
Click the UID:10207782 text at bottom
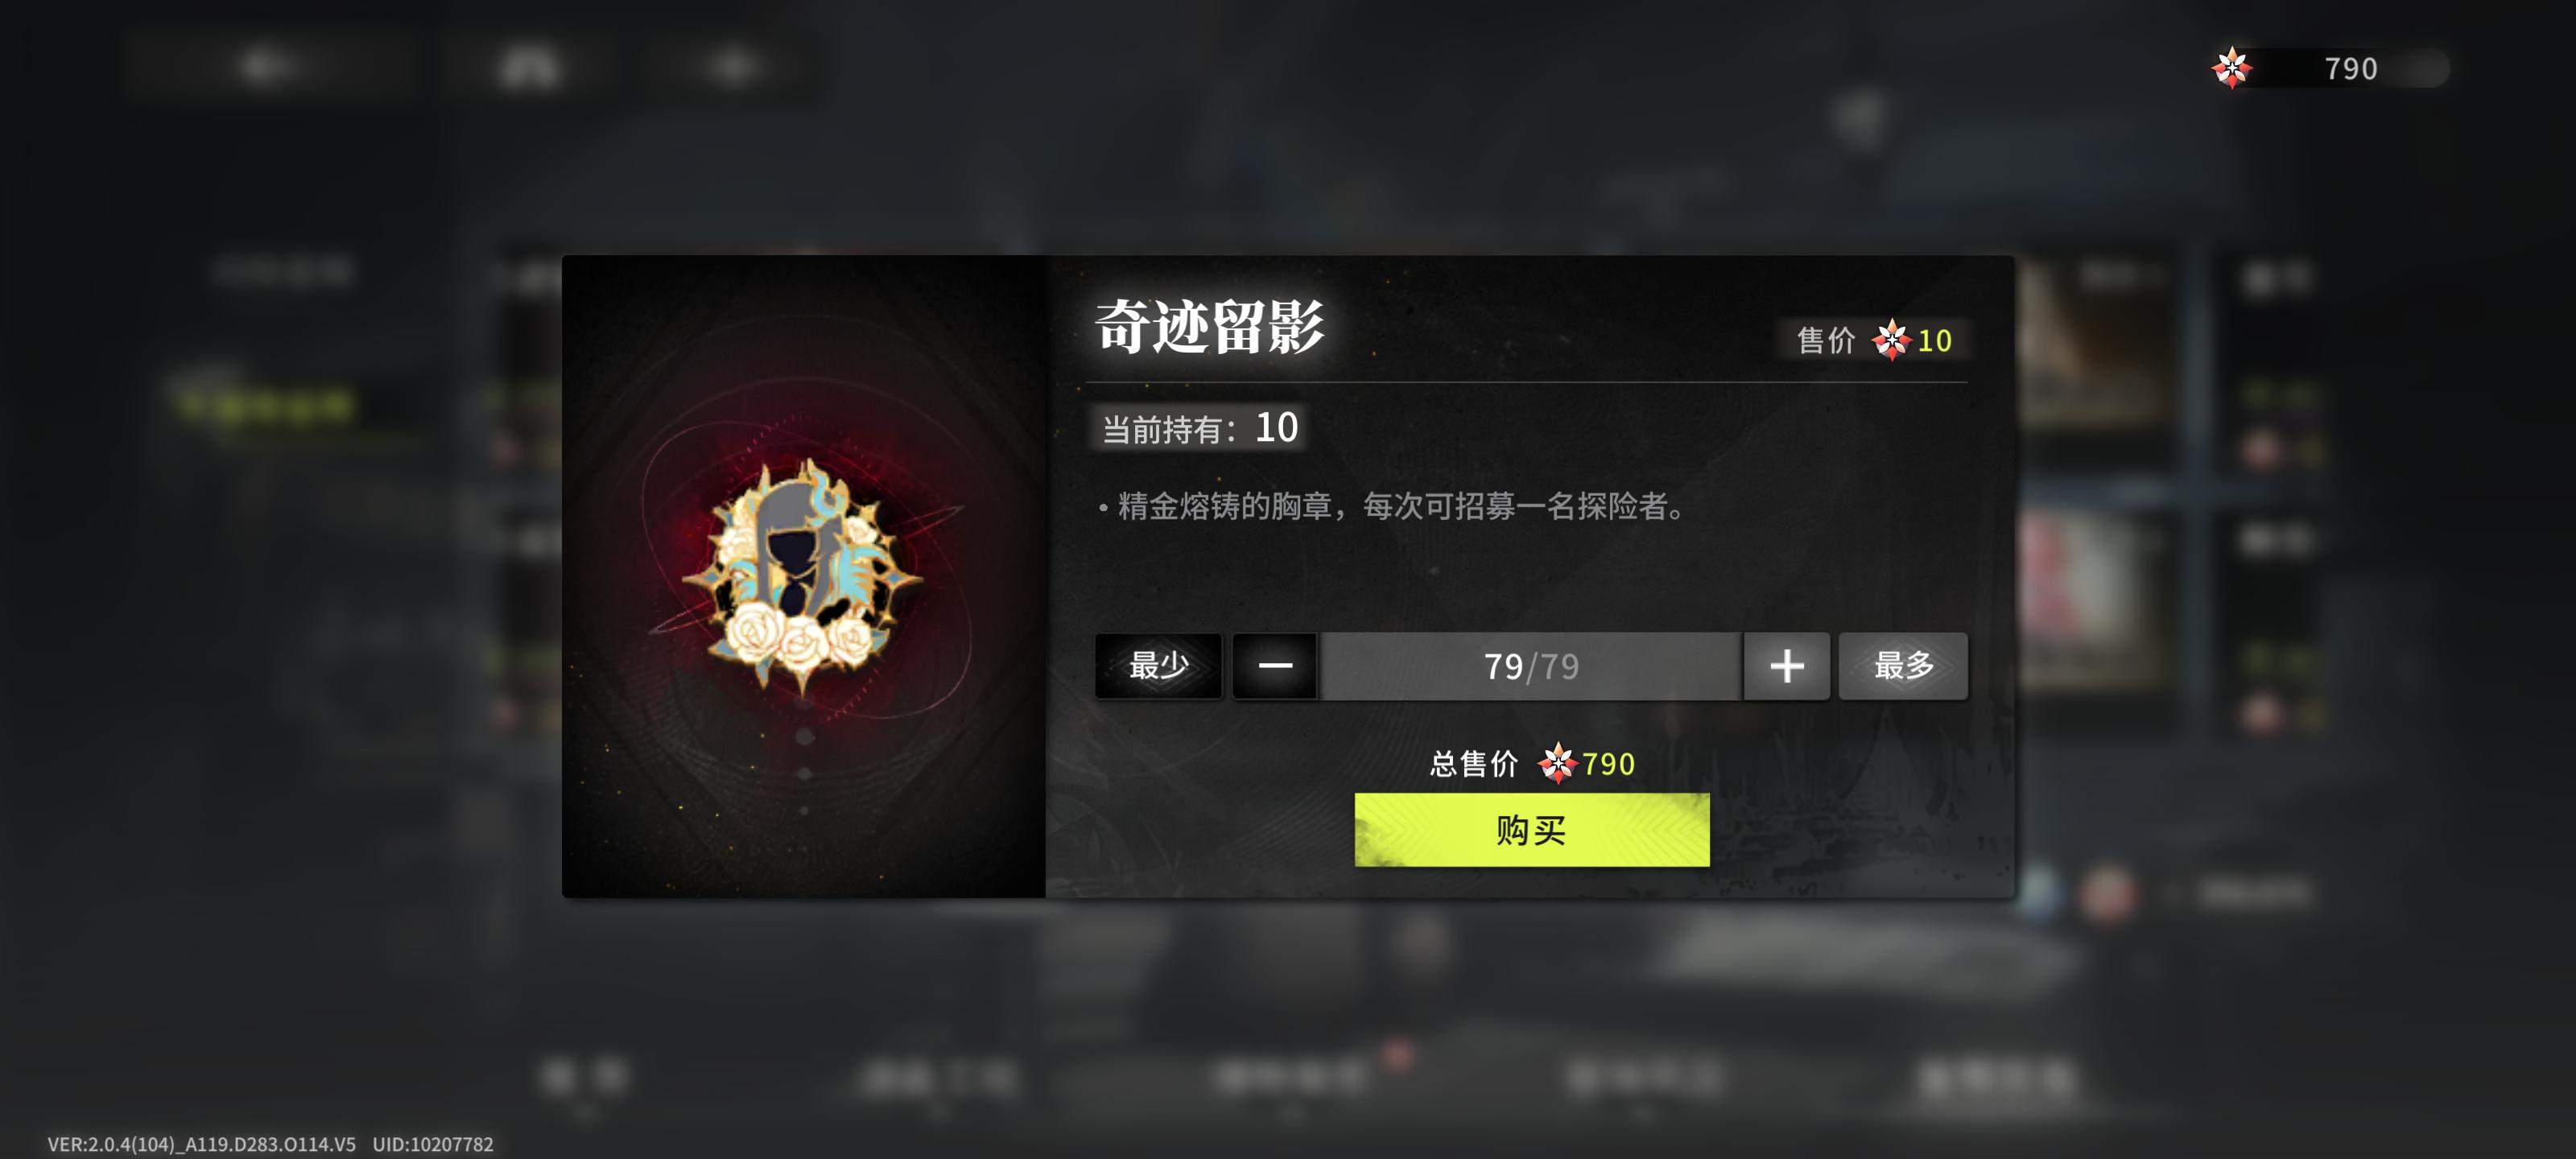pyautogui.click(x=433, y=1144)
